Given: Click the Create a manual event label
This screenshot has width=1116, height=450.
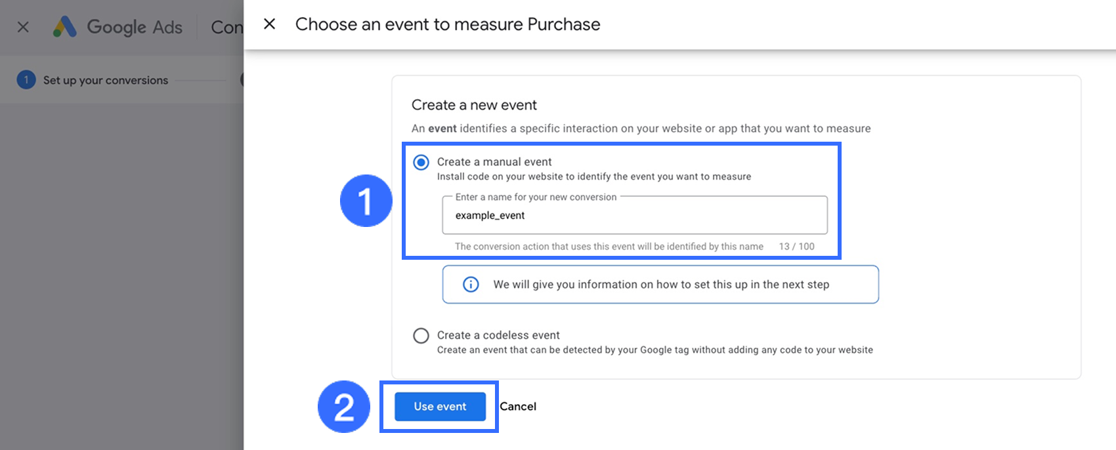Looking at the screenshot, I should tap(494, 162).
